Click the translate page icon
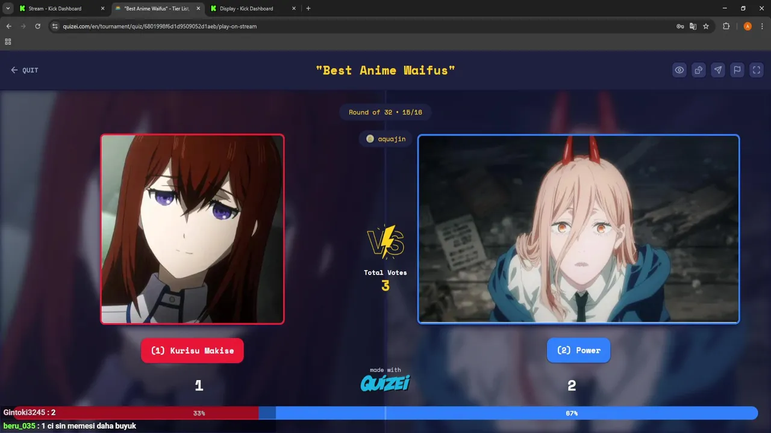Viewport: 771px width, 433px height. (x=693, y=26)
